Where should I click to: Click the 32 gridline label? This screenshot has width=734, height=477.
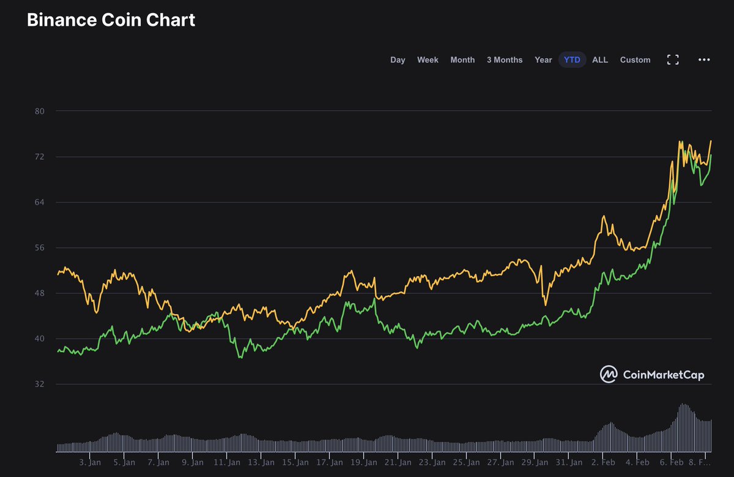[39, 383]
